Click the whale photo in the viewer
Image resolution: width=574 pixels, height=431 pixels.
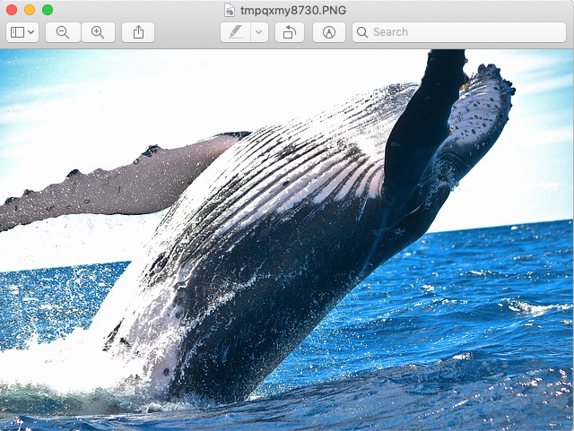(x=287, y=240)
